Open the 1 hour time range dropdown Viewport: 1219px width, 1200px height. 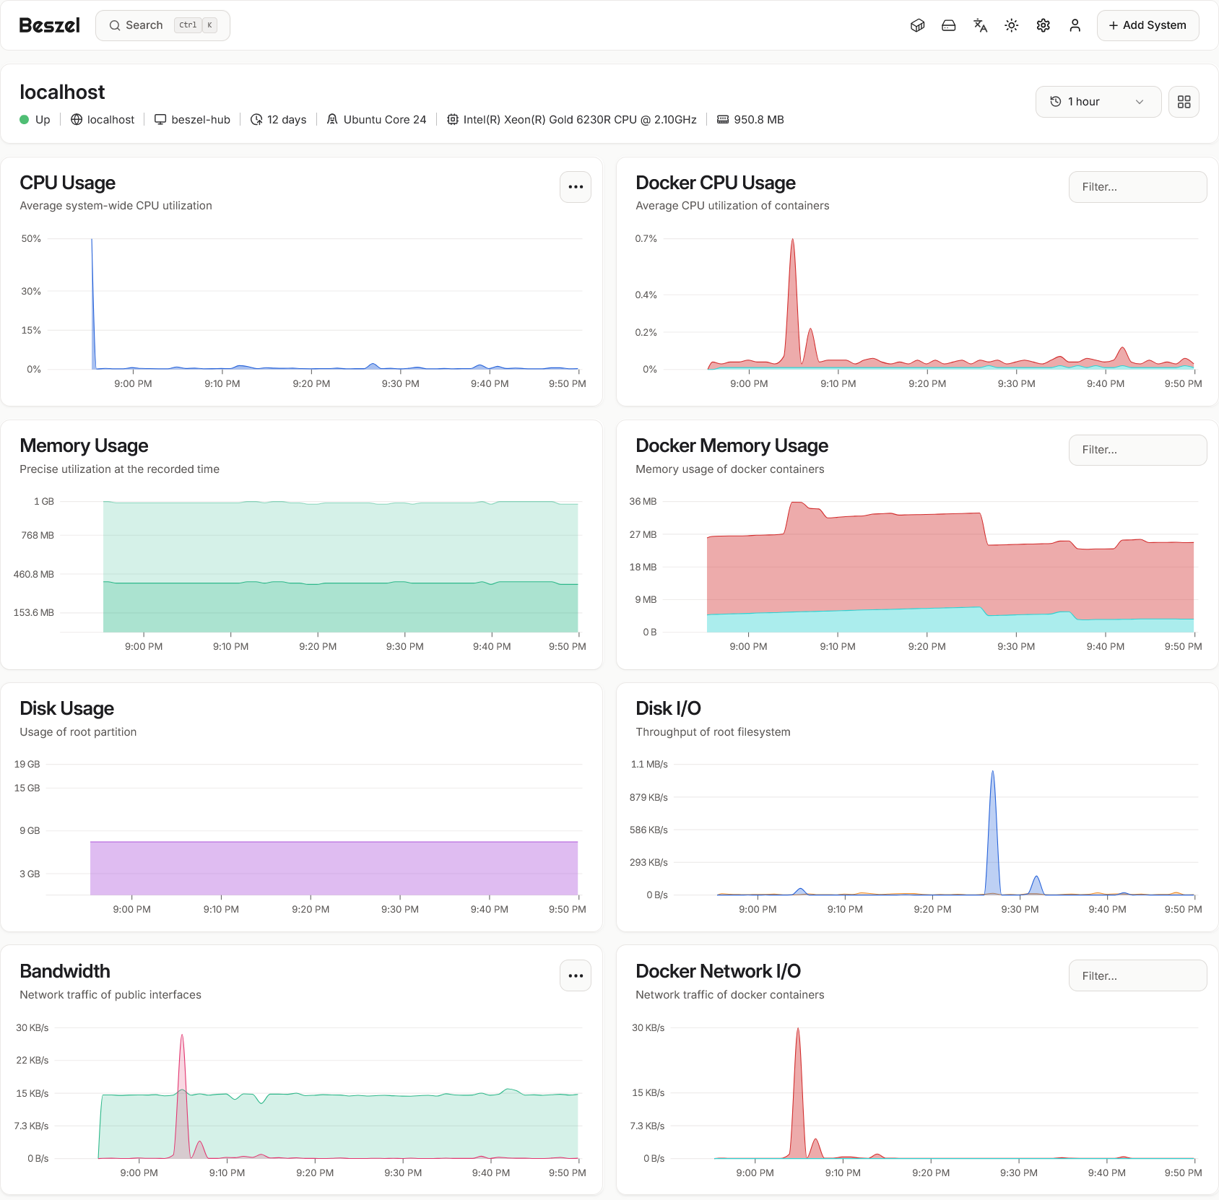tap(1098, 101)
